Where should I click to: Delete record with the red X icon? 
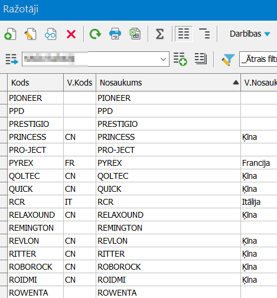[71, 34]
